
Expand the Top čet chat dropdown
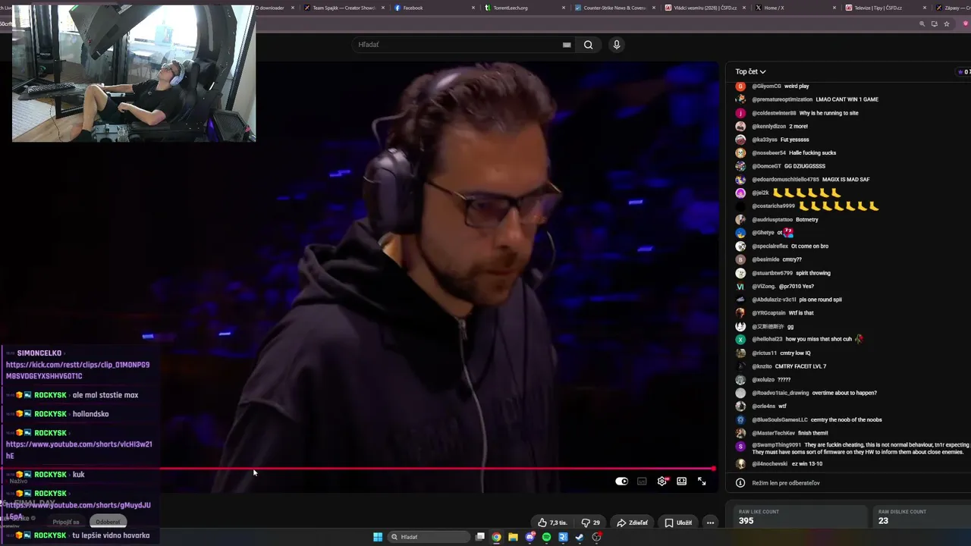click(x=750, y=72)
